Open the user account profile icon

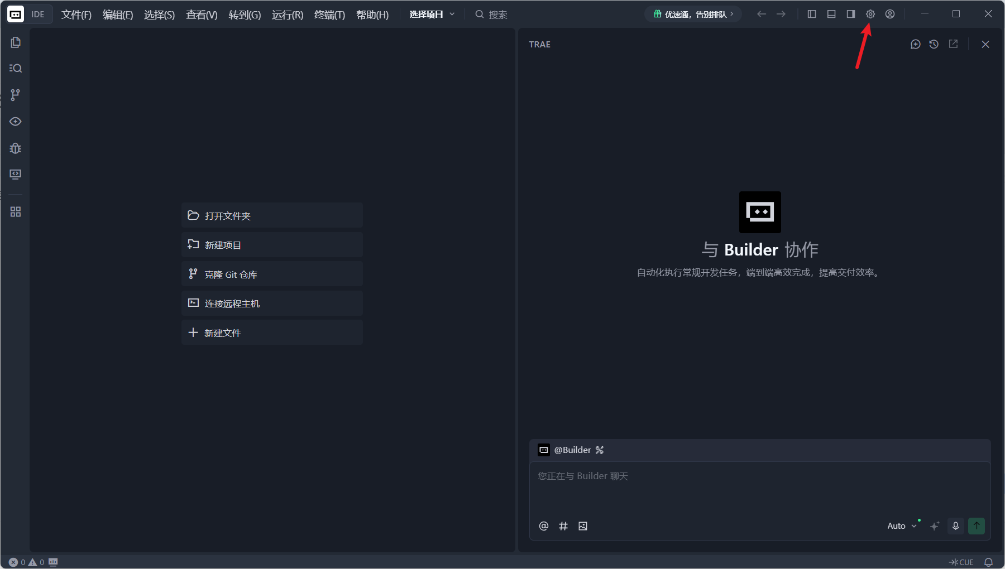point(890,14)
